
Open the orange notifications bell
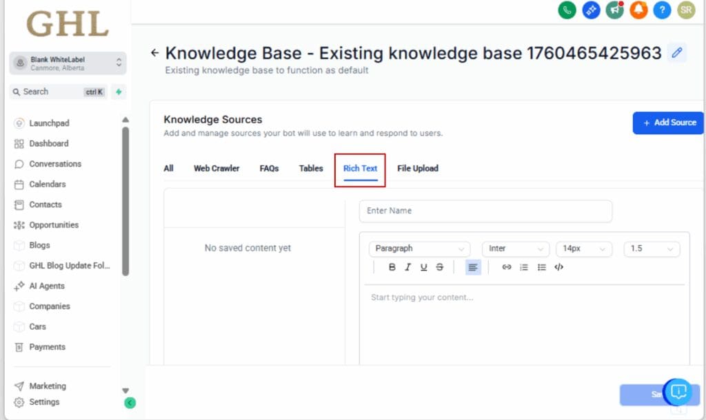click(x=638, y=10)
